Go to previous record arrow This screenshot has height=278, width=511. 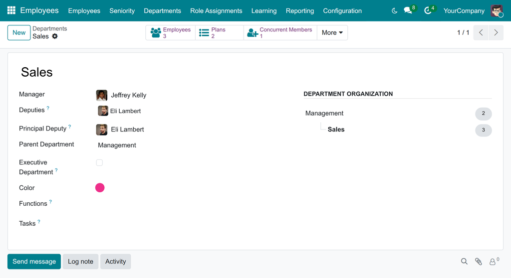[x=481, y=32]
